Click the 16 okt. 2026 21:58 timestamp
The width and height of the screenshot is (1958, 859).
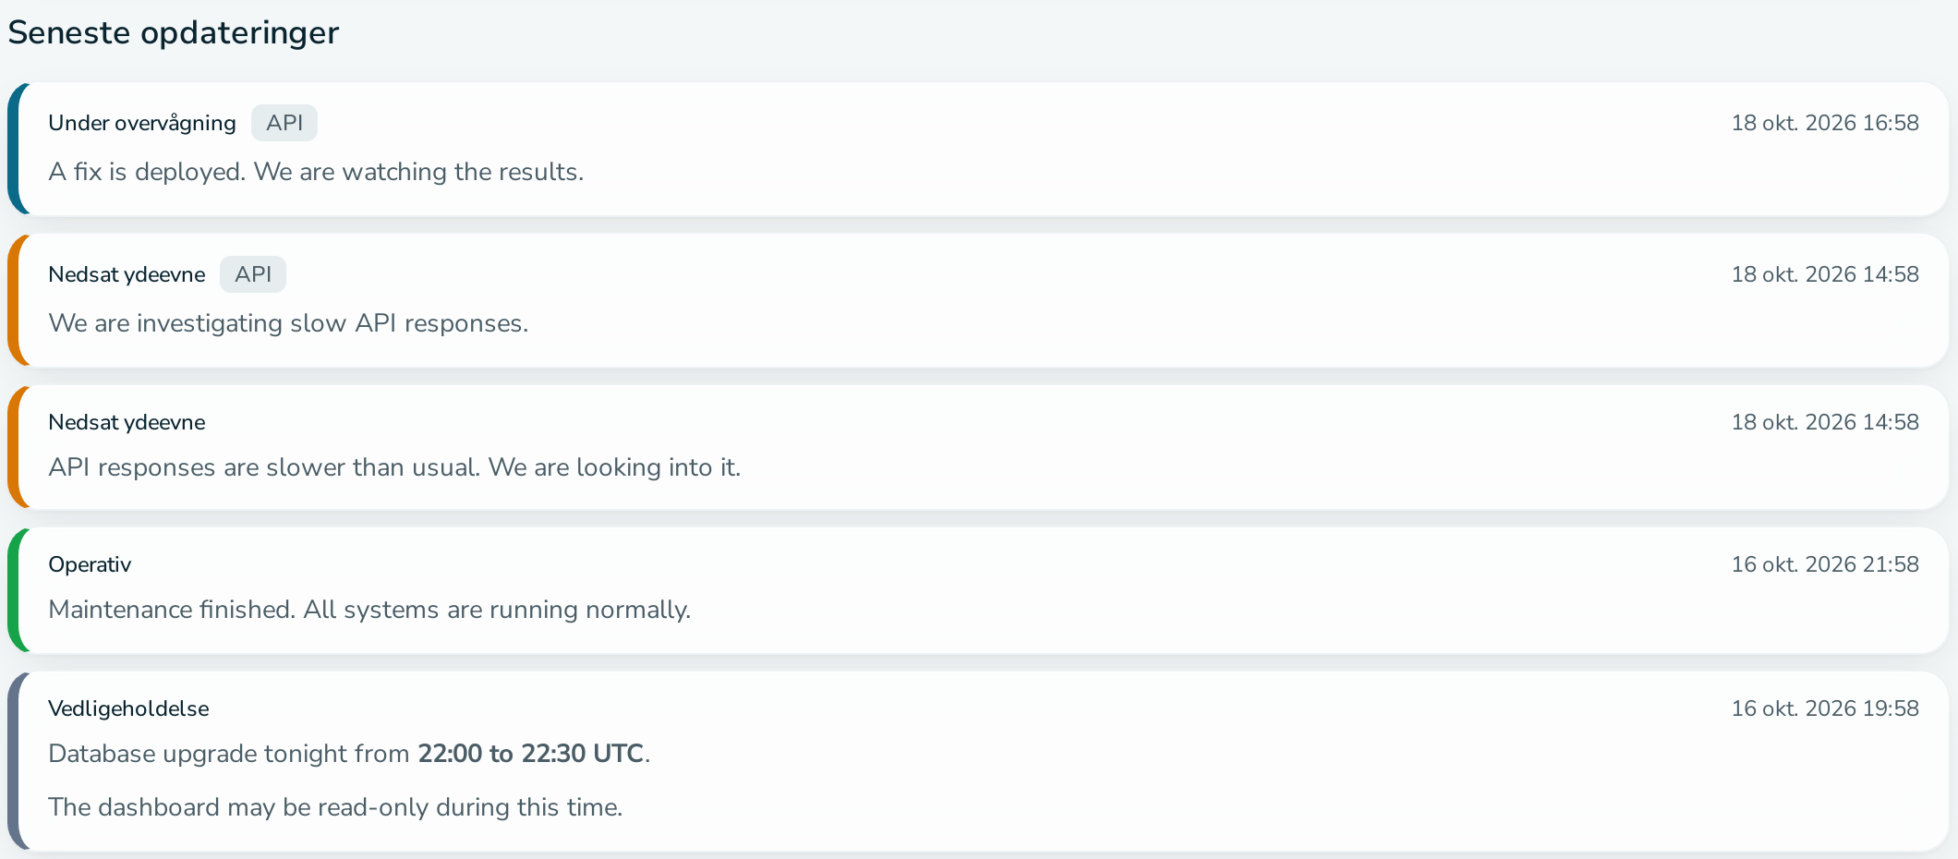coord(1825,564)
